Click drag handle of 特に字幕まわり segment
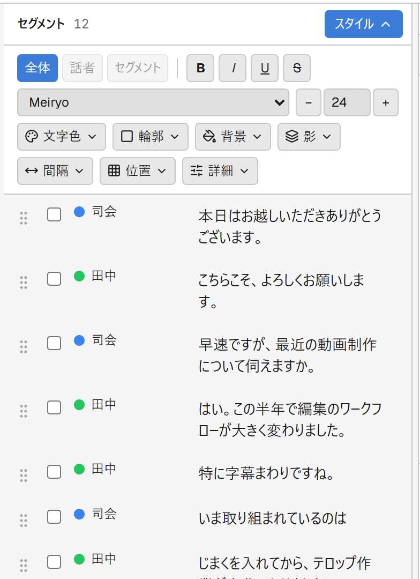This screenshot has width=420, height=579. click(24, 475)
